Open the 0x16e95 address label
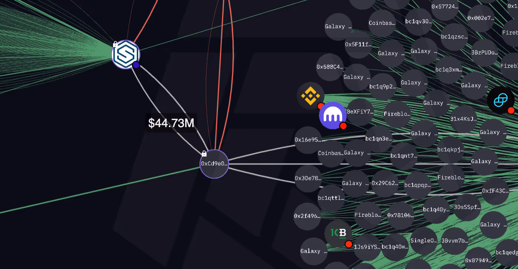Viewport: 518px width, 269px height. click(x=307, y=140)
